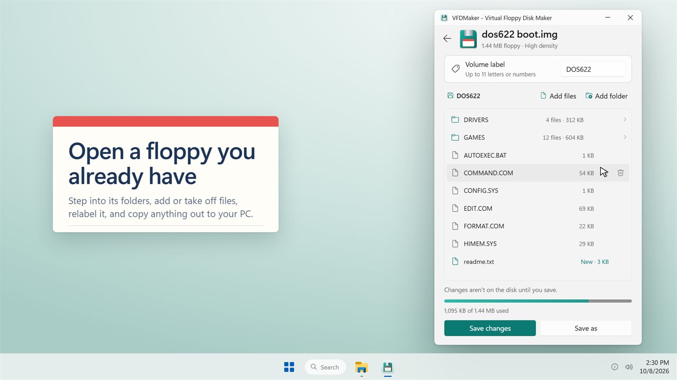Click the Add files button
The image size is (677, 380).
click(x=558, y=96)
